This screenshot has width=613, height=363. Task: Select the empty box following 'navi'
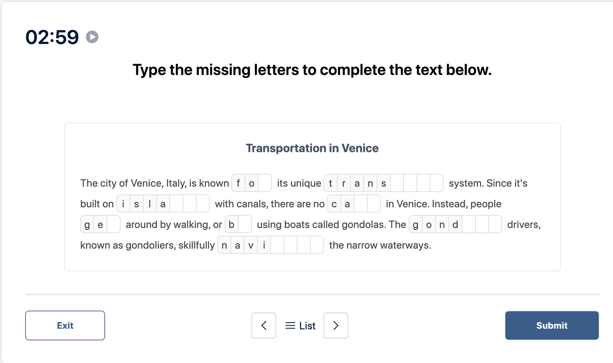tap(278, 245)
